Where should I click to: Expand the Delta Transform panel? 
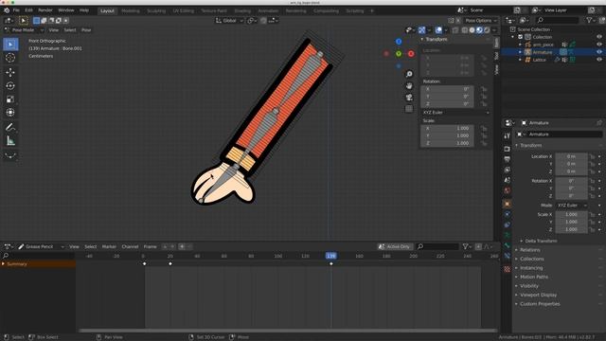tap(540, 241)
